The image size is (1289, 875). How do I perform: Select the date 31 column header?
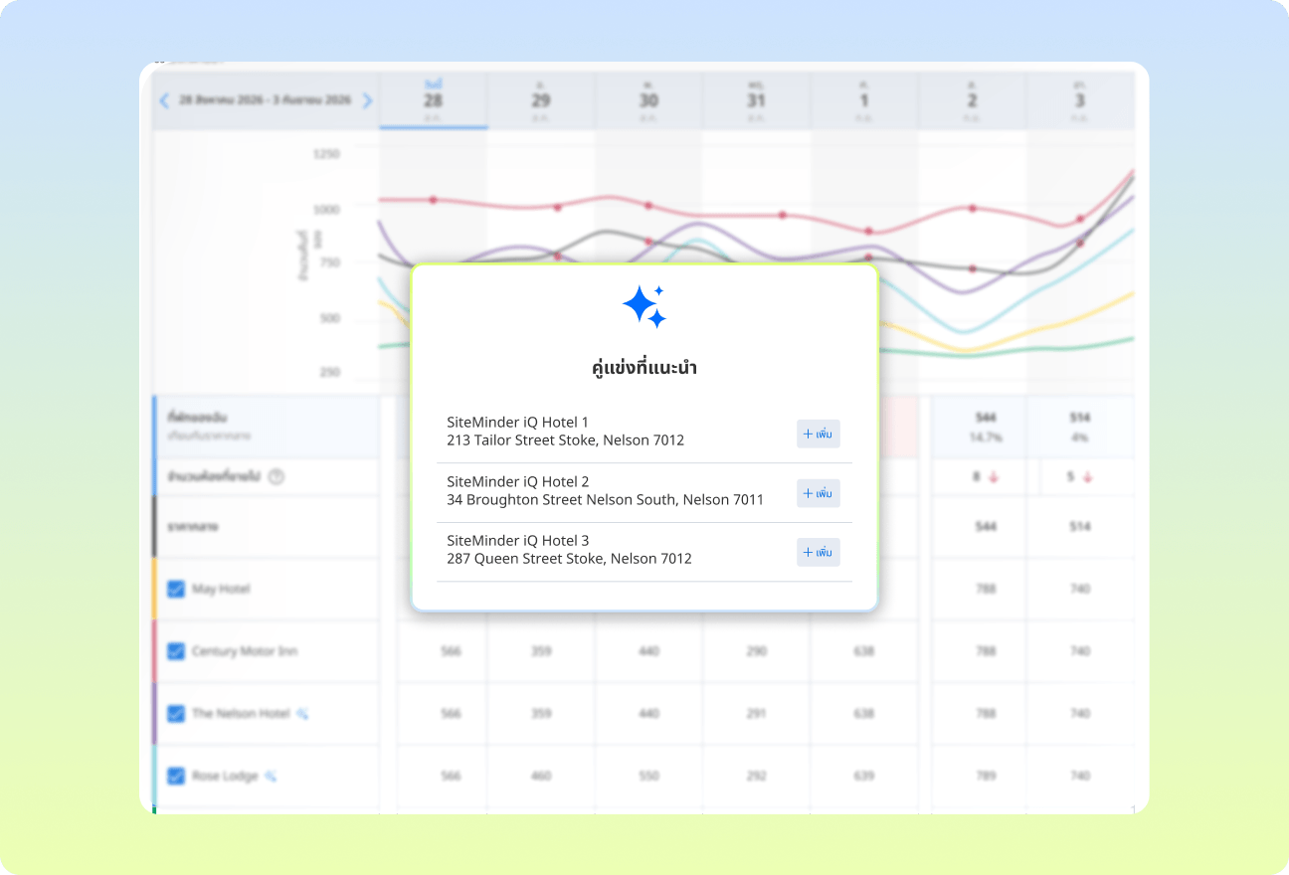pos(756,100)
